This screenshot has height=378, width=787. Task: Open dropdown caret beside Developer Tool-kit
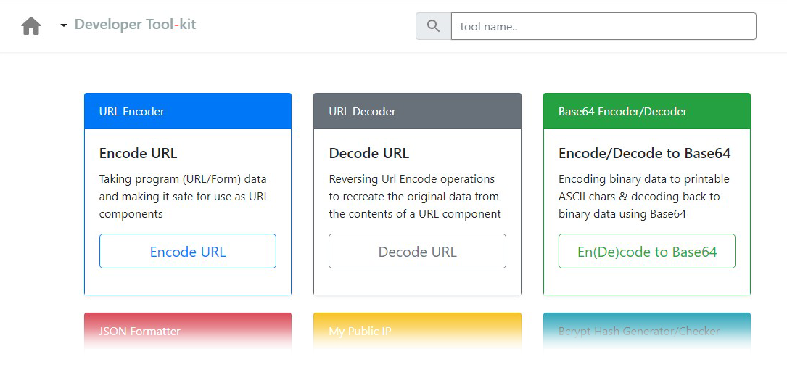64,25
